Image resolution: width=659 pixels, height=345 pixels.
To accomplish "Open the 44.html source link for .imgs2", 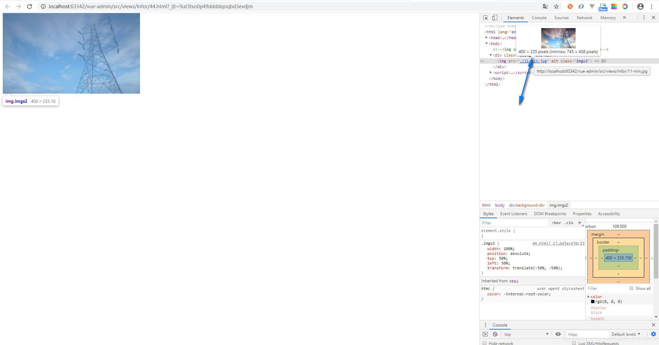I will point(558,243).
